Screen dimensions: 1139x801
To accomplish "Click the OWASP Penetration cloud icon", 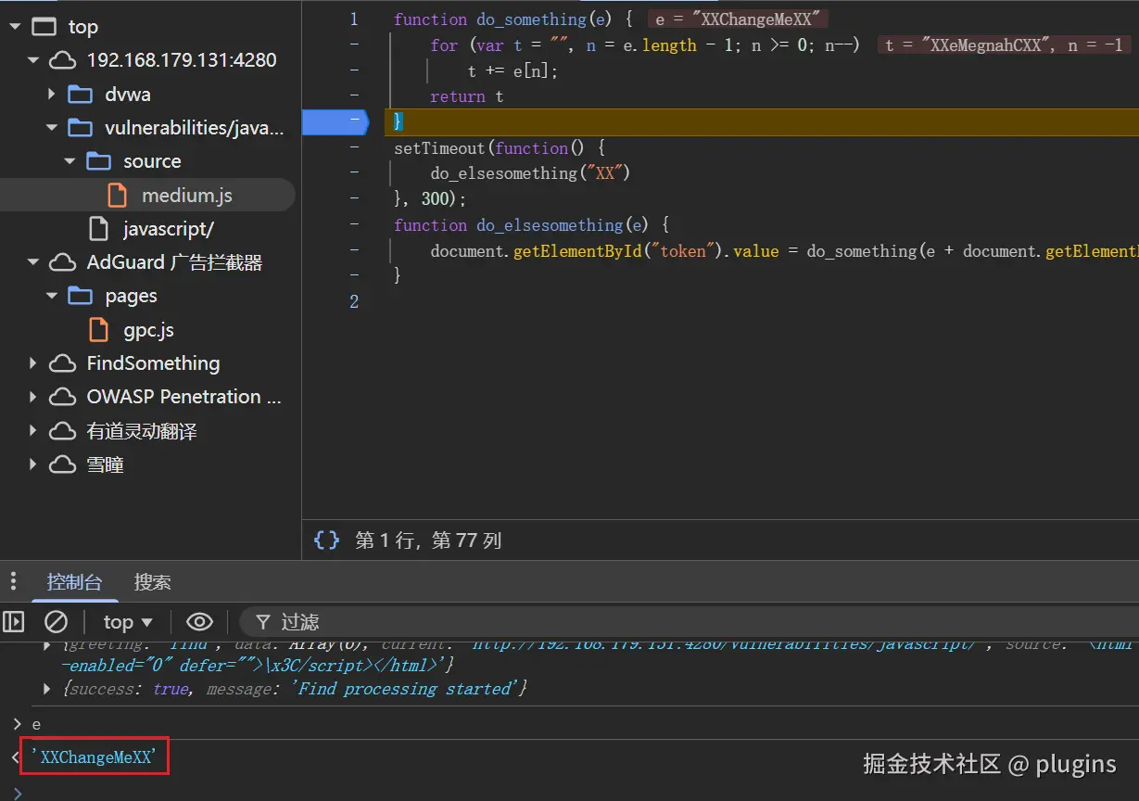I will [62, 397].
